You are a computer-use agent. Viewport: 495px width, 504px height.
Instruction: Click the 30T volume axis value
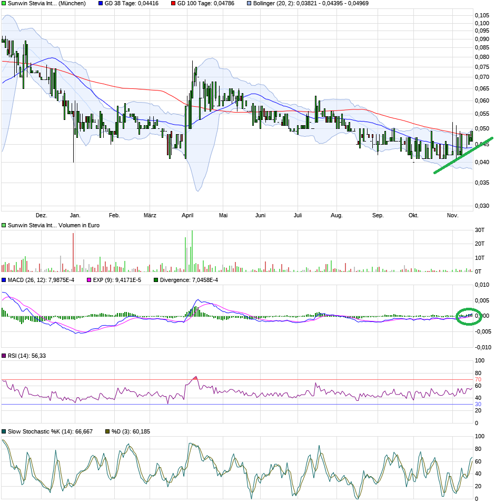[x=480, y=230]
